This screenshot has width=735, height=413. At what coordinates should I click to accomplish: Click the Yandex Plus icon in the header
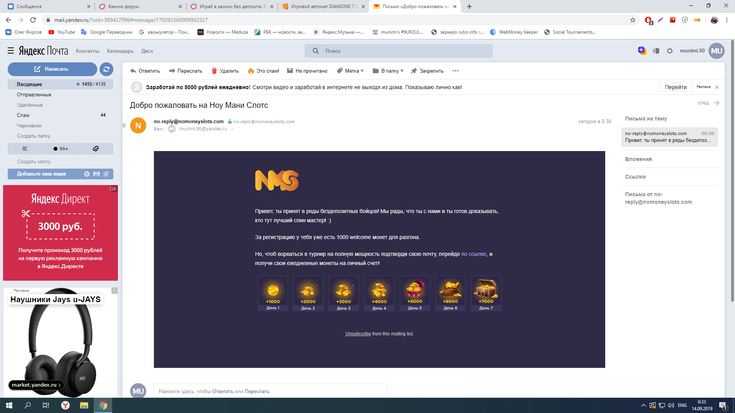642,50
